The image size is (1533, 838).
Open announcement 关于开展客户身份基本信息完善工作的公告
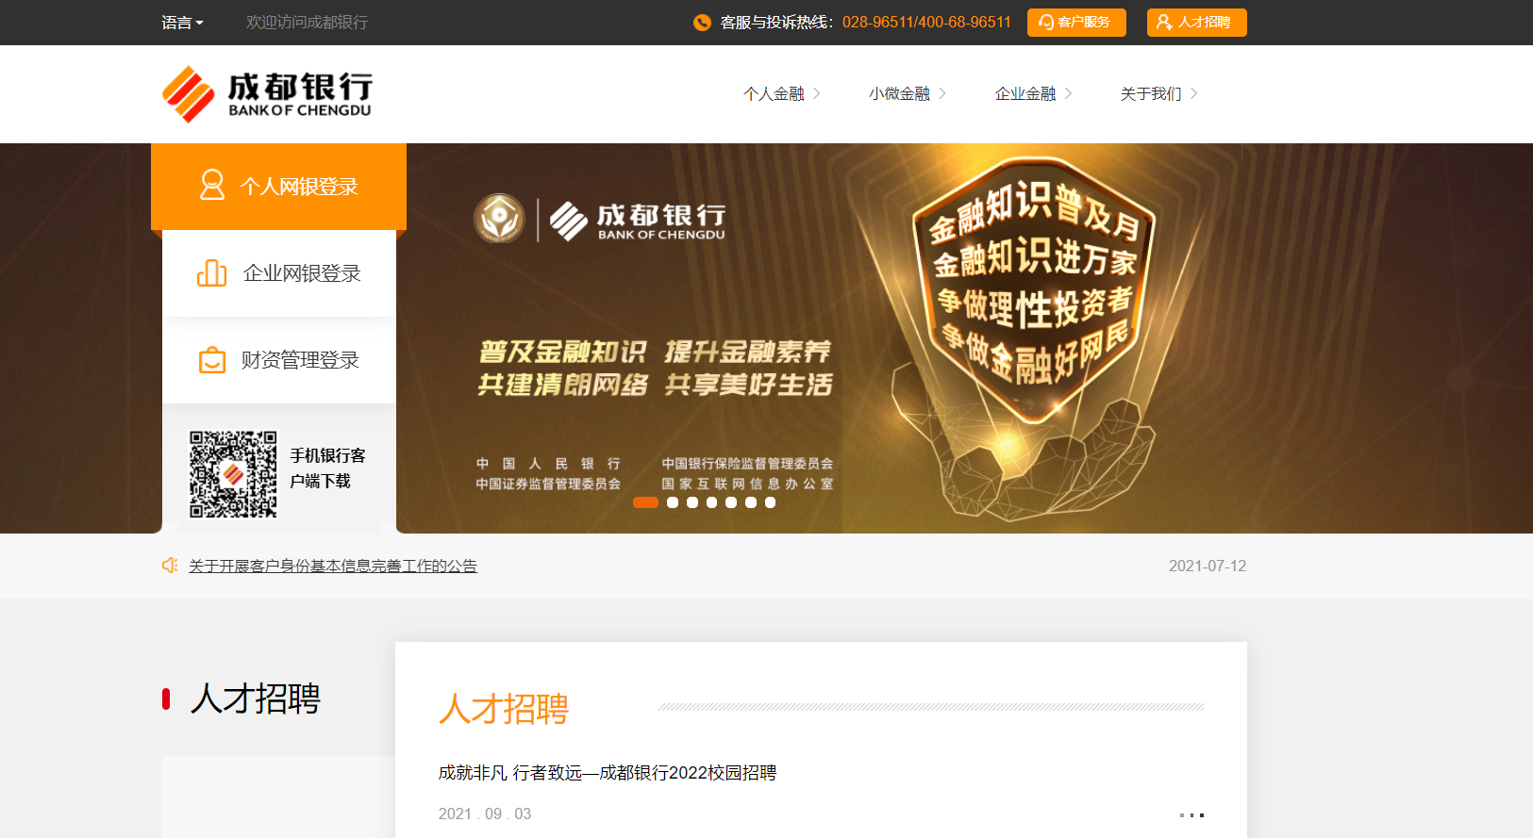[333, 566]
